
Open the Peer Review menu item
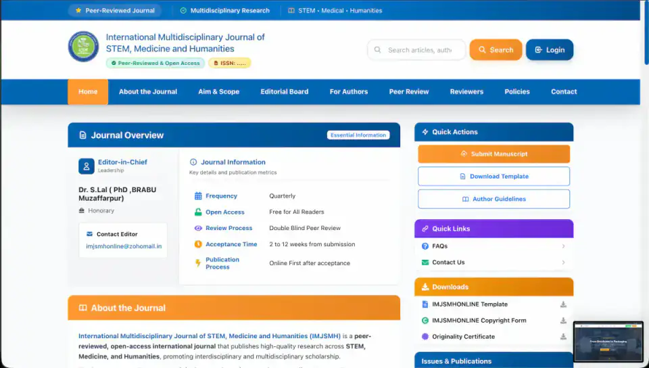click(x=409, y=92)
